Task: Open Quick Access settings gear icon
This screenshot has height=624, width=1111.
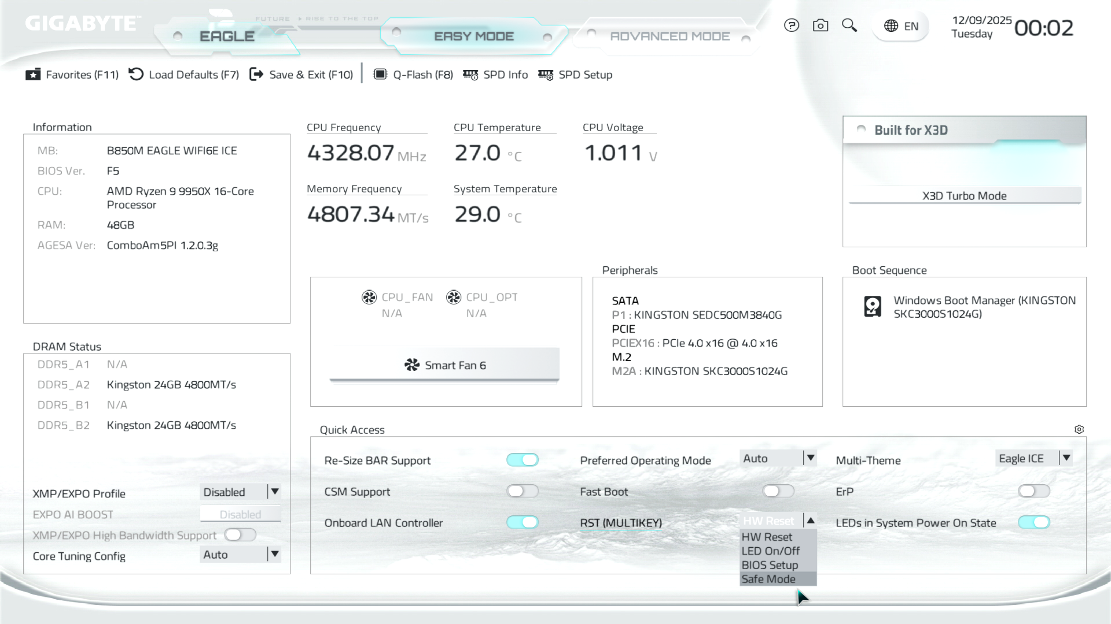Action: point(1079,429)
